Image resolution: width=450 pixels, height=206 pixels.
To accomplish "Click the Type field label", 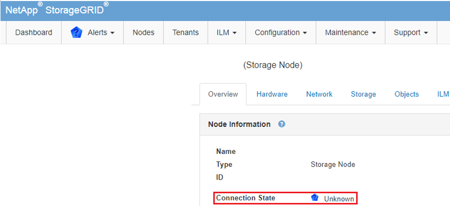I will click(224, 165).
